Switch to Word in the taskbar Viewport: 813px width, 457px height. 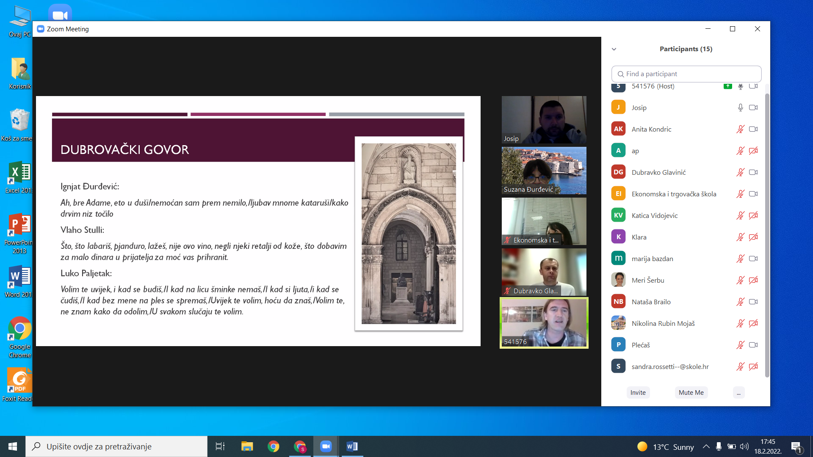pos(352,446)
